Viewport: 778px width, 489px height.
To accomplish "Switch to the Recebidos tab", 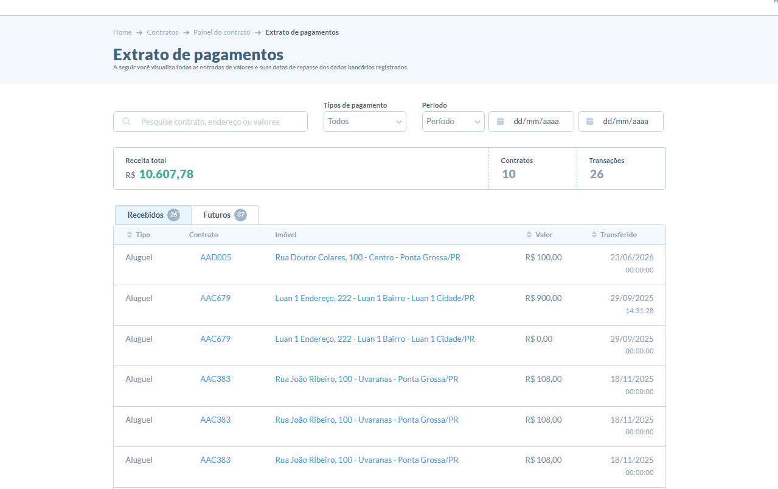I will click(x=153, y=215).
